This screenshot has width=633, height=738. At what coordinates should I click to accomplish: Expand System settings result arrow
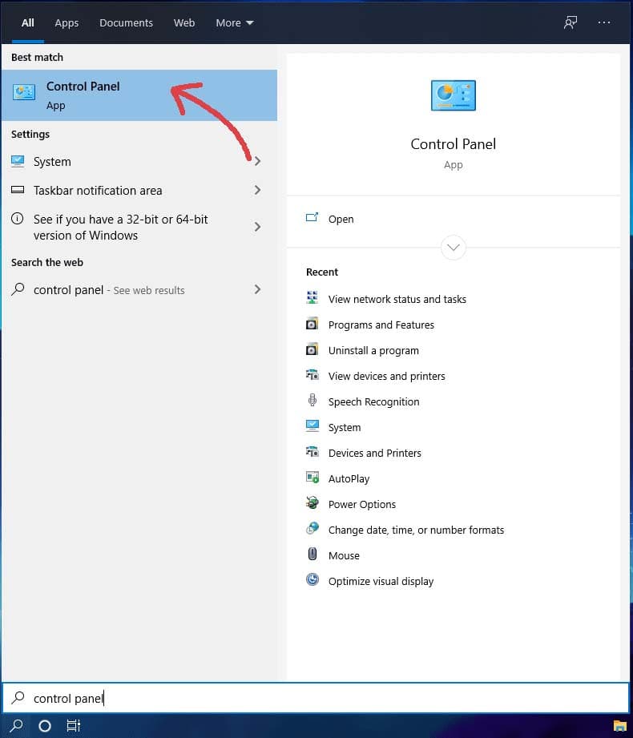coord(257,161)
